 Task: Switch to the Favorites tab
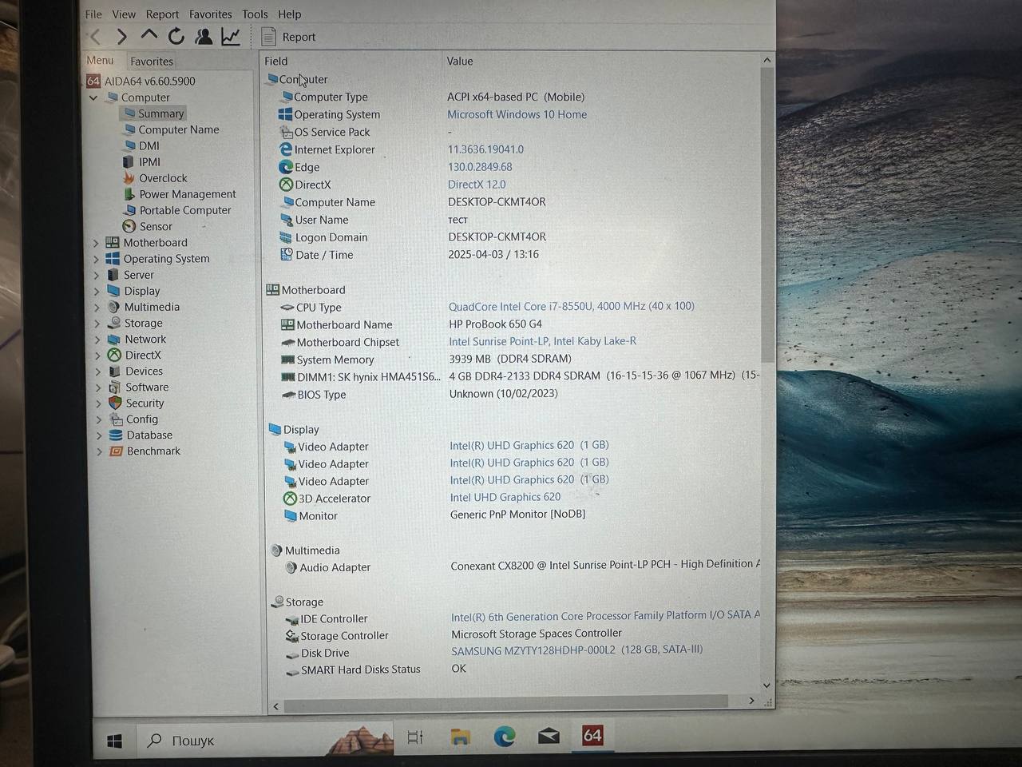152,62
